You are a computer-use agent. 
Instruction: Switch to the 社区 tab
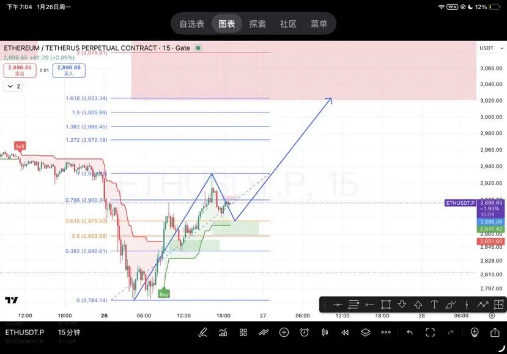288,24
